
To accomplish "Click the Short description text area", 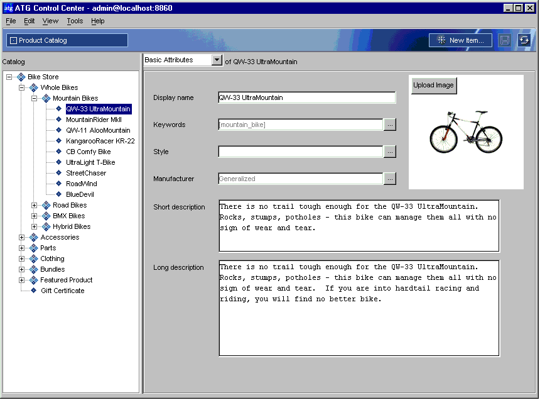I will click(x=359, y=226).
